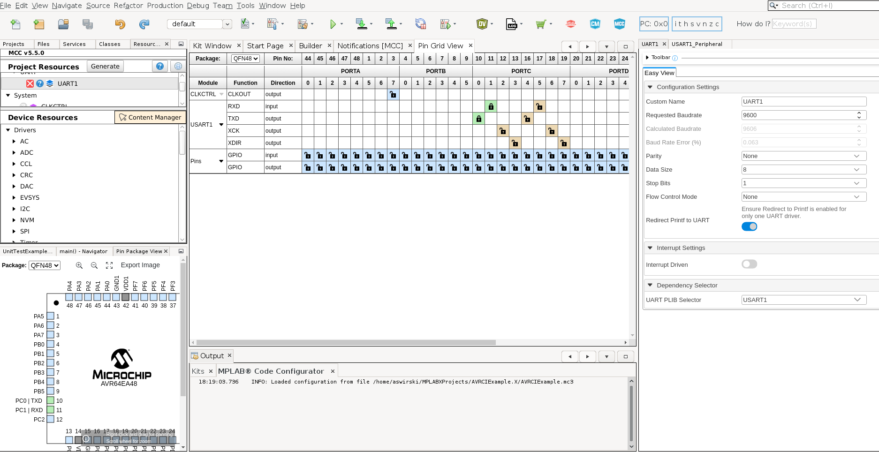
Task: Click the New Project toolbar icon
Action: tap(39, 24)
